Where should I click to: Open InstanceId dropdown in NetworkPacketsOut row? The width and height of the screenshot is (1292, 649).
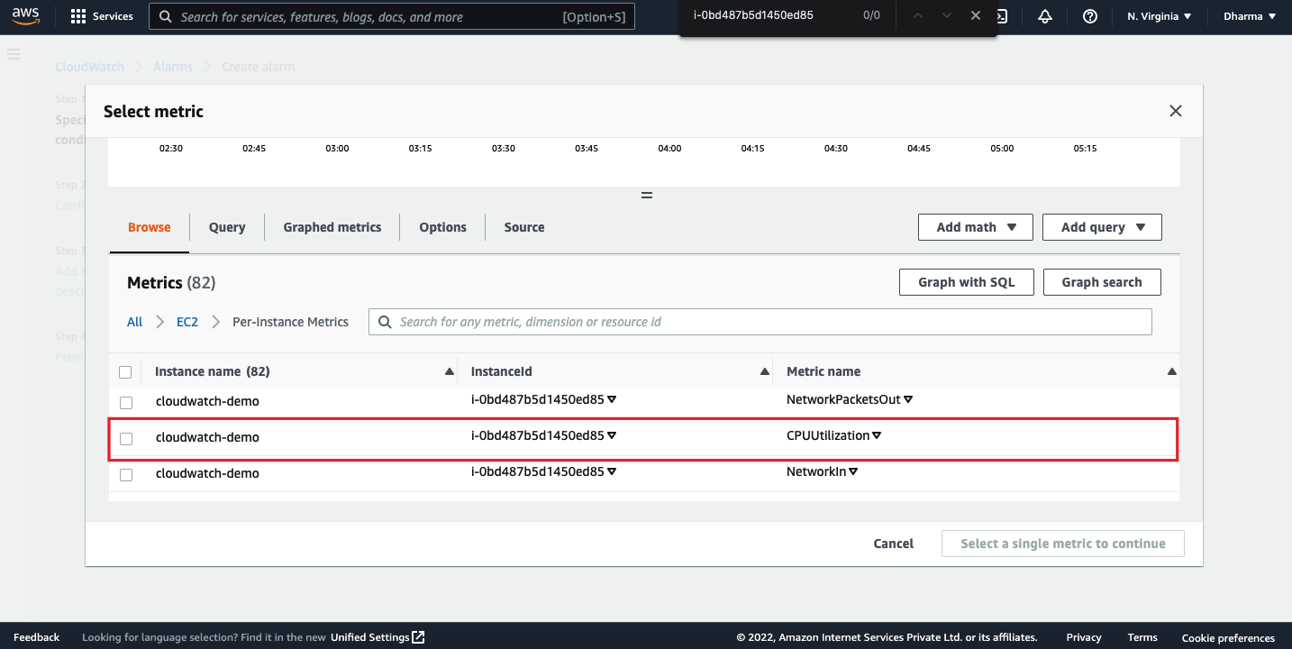(612, 399)
